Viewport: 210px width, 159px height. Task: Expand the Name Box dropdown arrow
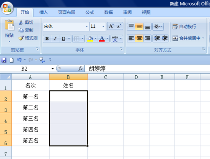[x=52, y=69]
